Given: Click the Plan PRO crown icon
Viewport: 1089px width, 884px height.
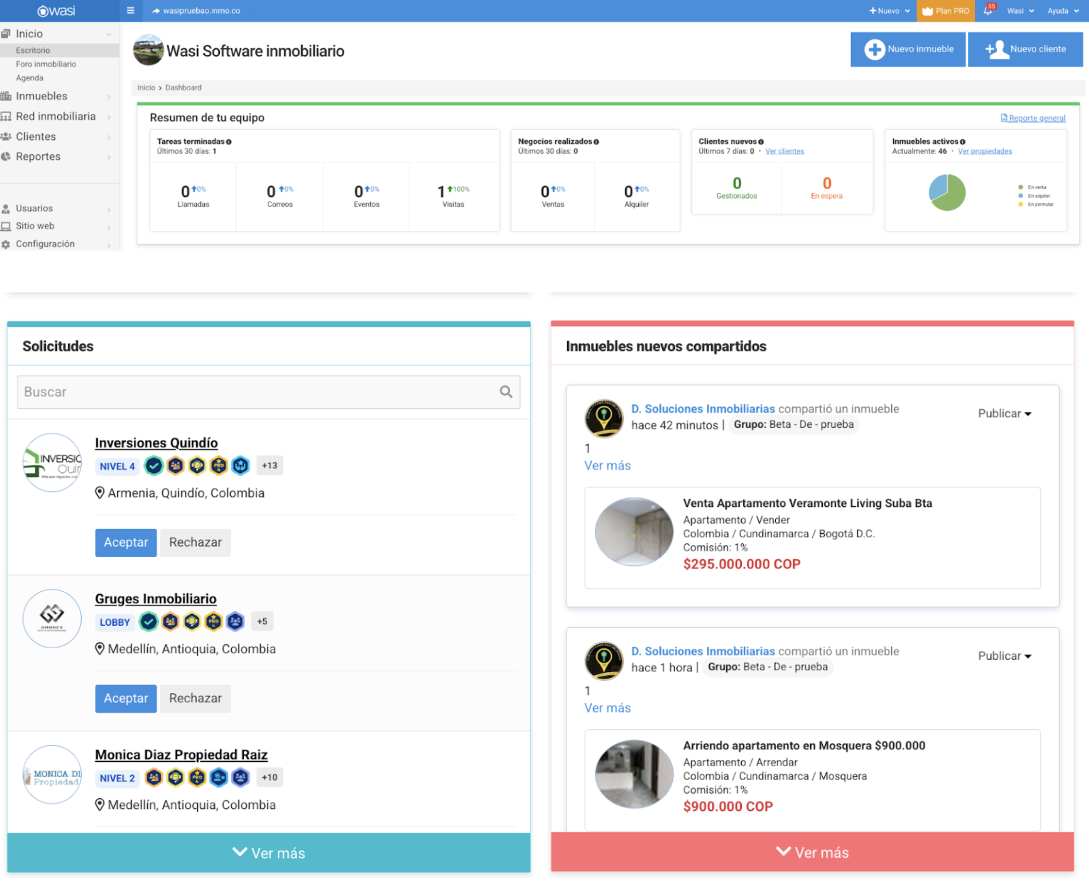Looking at the screenshot, I should click(x=927, y=11).
